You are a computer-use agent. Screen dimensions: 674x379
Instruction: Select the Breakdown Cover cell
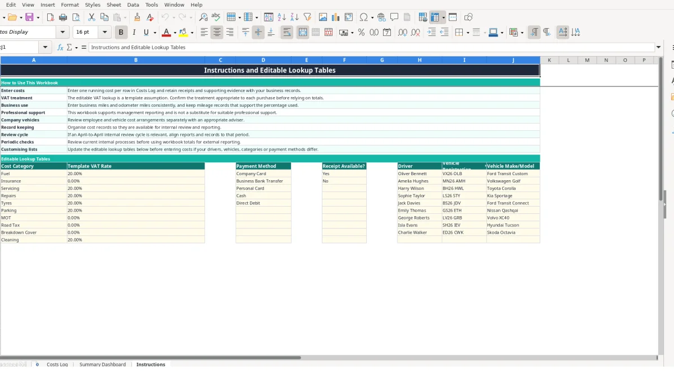(x=34, y=232)
